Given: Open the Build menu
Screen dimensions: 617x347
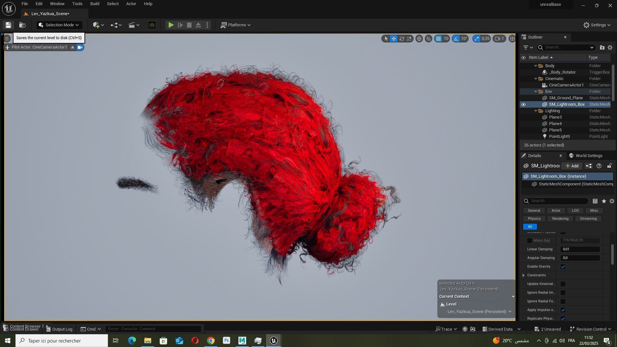Looking at the screenshot, I should coord(94,4).
